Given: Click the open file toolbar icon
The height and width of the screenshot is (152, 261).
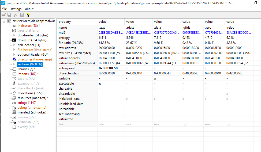Looking at the screenshot, I should point(3,15).
